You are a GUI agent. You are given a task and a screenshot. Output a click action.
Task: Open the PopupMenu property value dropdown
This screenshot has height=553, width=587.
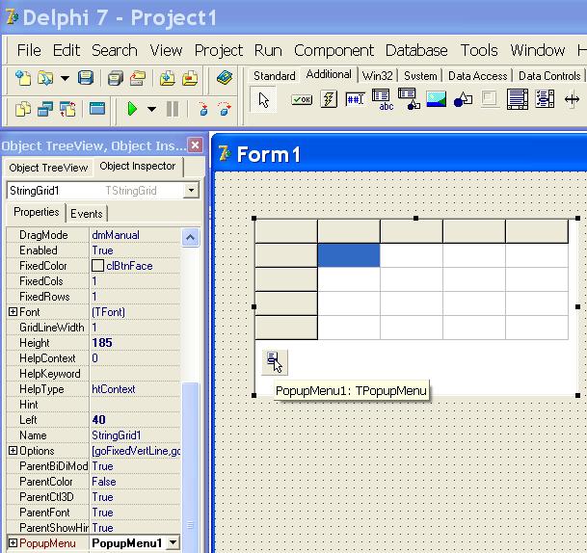pos(173,543)
